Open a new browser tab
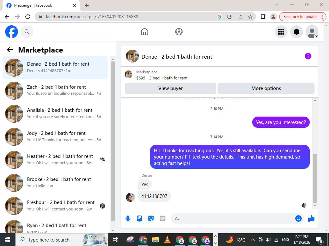This screenshot has height=246, width=329. coord(87,5)
